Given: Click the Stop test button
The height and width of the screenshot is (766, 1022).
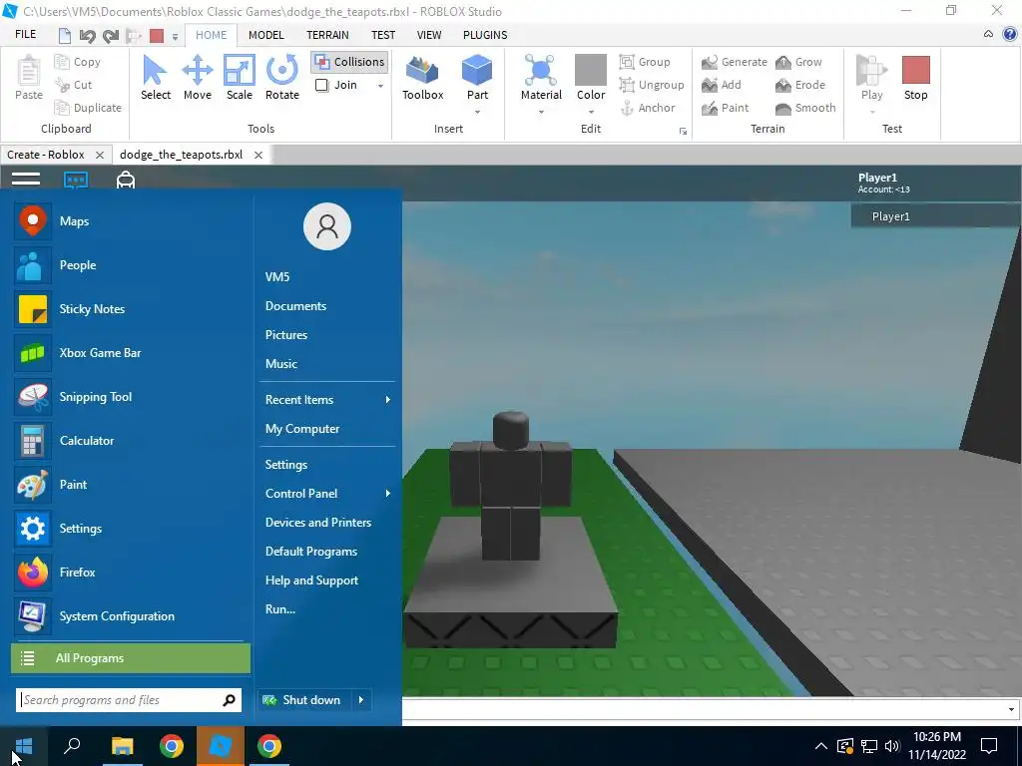Looking at the screenshot, I should pos(915,78).
